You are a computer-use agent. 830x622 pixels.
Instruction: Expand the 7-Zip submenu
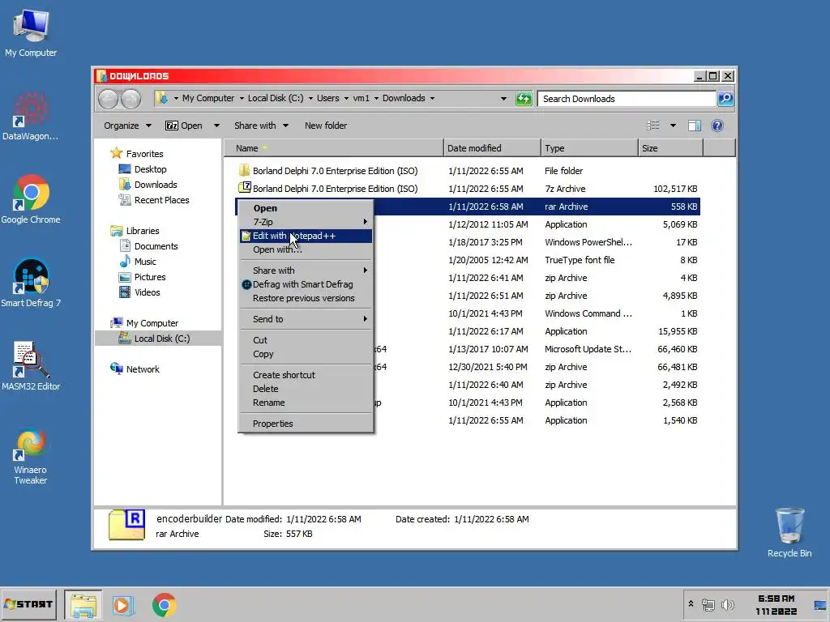[306, 222]
